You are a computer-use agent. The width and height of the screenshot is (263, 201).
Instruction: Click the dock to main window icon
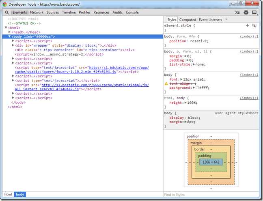[x=254, y=13]
